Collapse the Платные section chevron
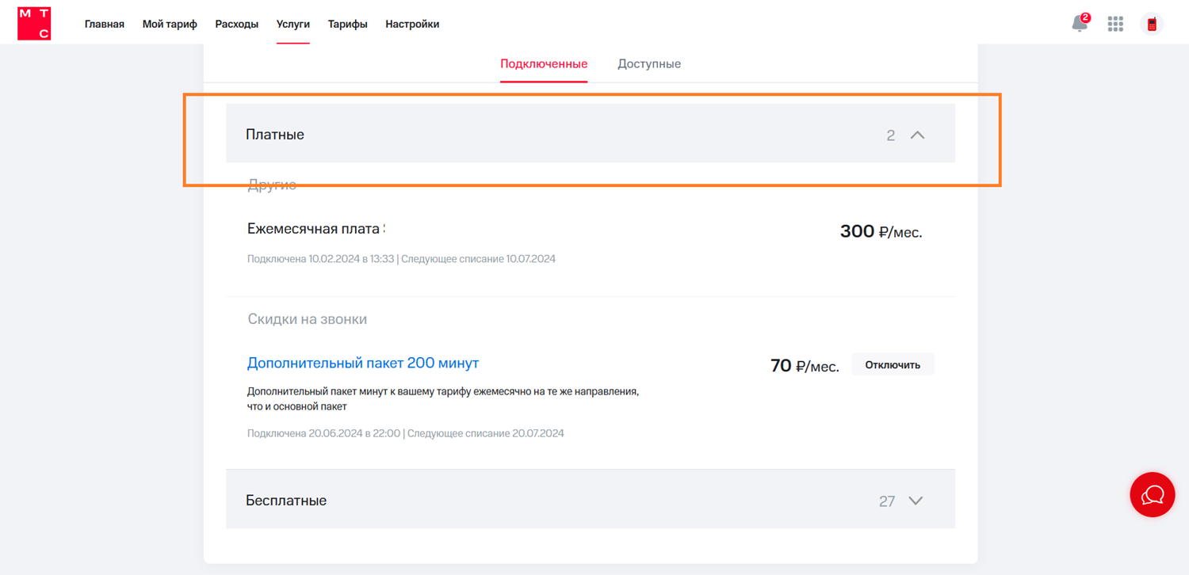This screenshot has width=1189, height=575. point(918,135)
